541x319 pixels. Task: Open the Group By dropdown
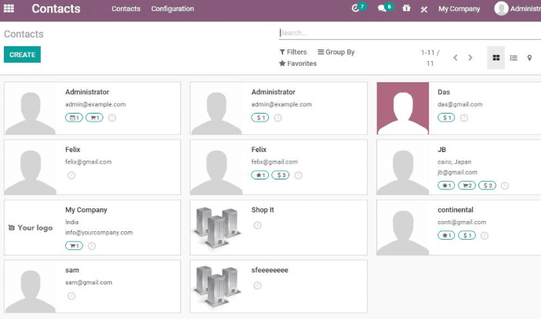click(336, 52)
